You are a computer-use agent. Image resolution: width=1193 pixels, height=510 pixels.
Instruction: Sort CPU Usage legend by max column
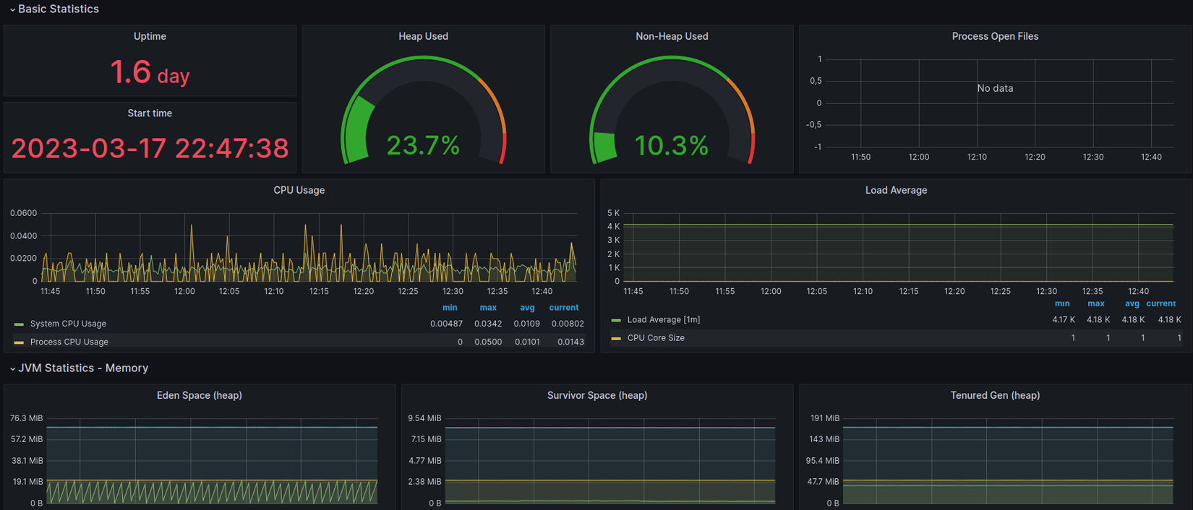[x=488, y=308]
